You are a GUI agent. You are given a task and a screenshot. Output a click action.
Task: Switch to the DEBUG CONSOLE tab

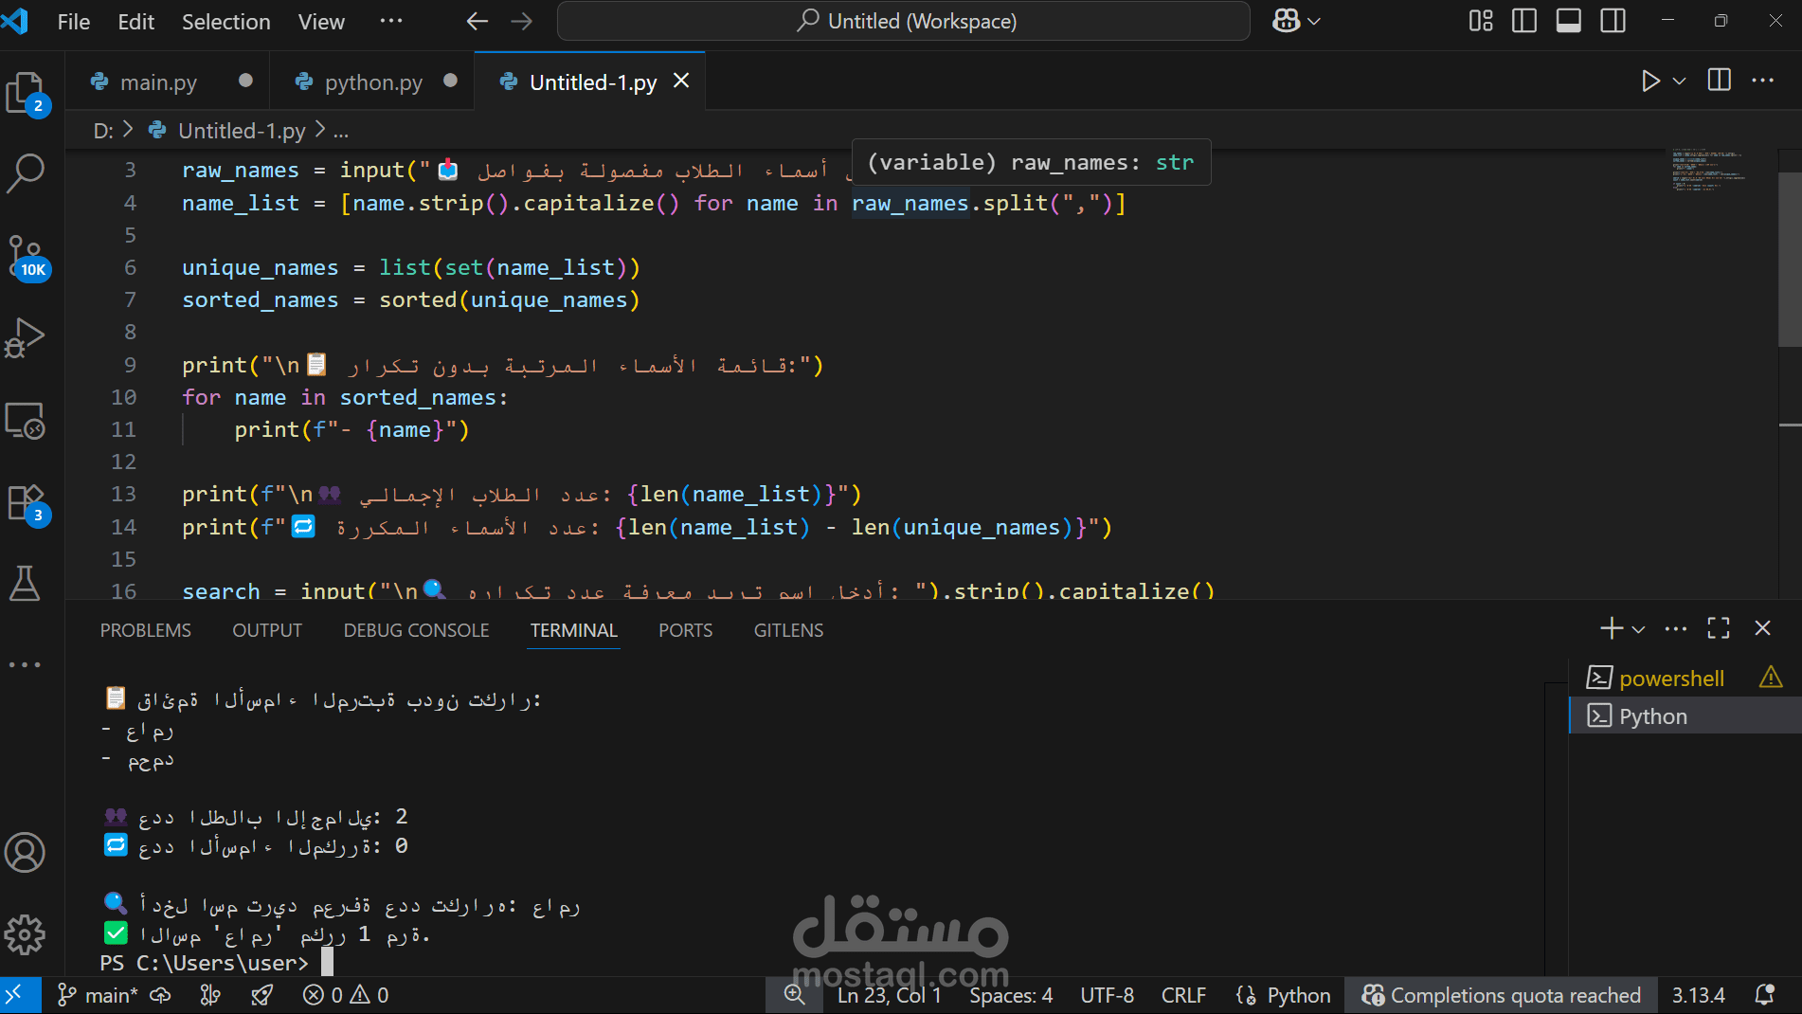pyautogui.click(x=417, y=630)
